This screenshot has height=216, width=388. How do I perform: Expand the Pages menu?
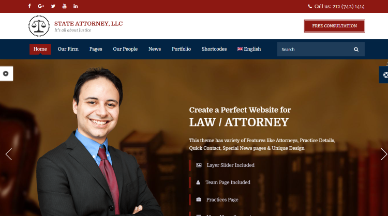(96, 49)
